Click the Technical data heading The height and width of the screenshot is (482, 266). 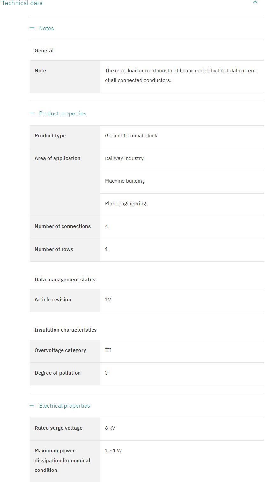click(x=21, y=3)
